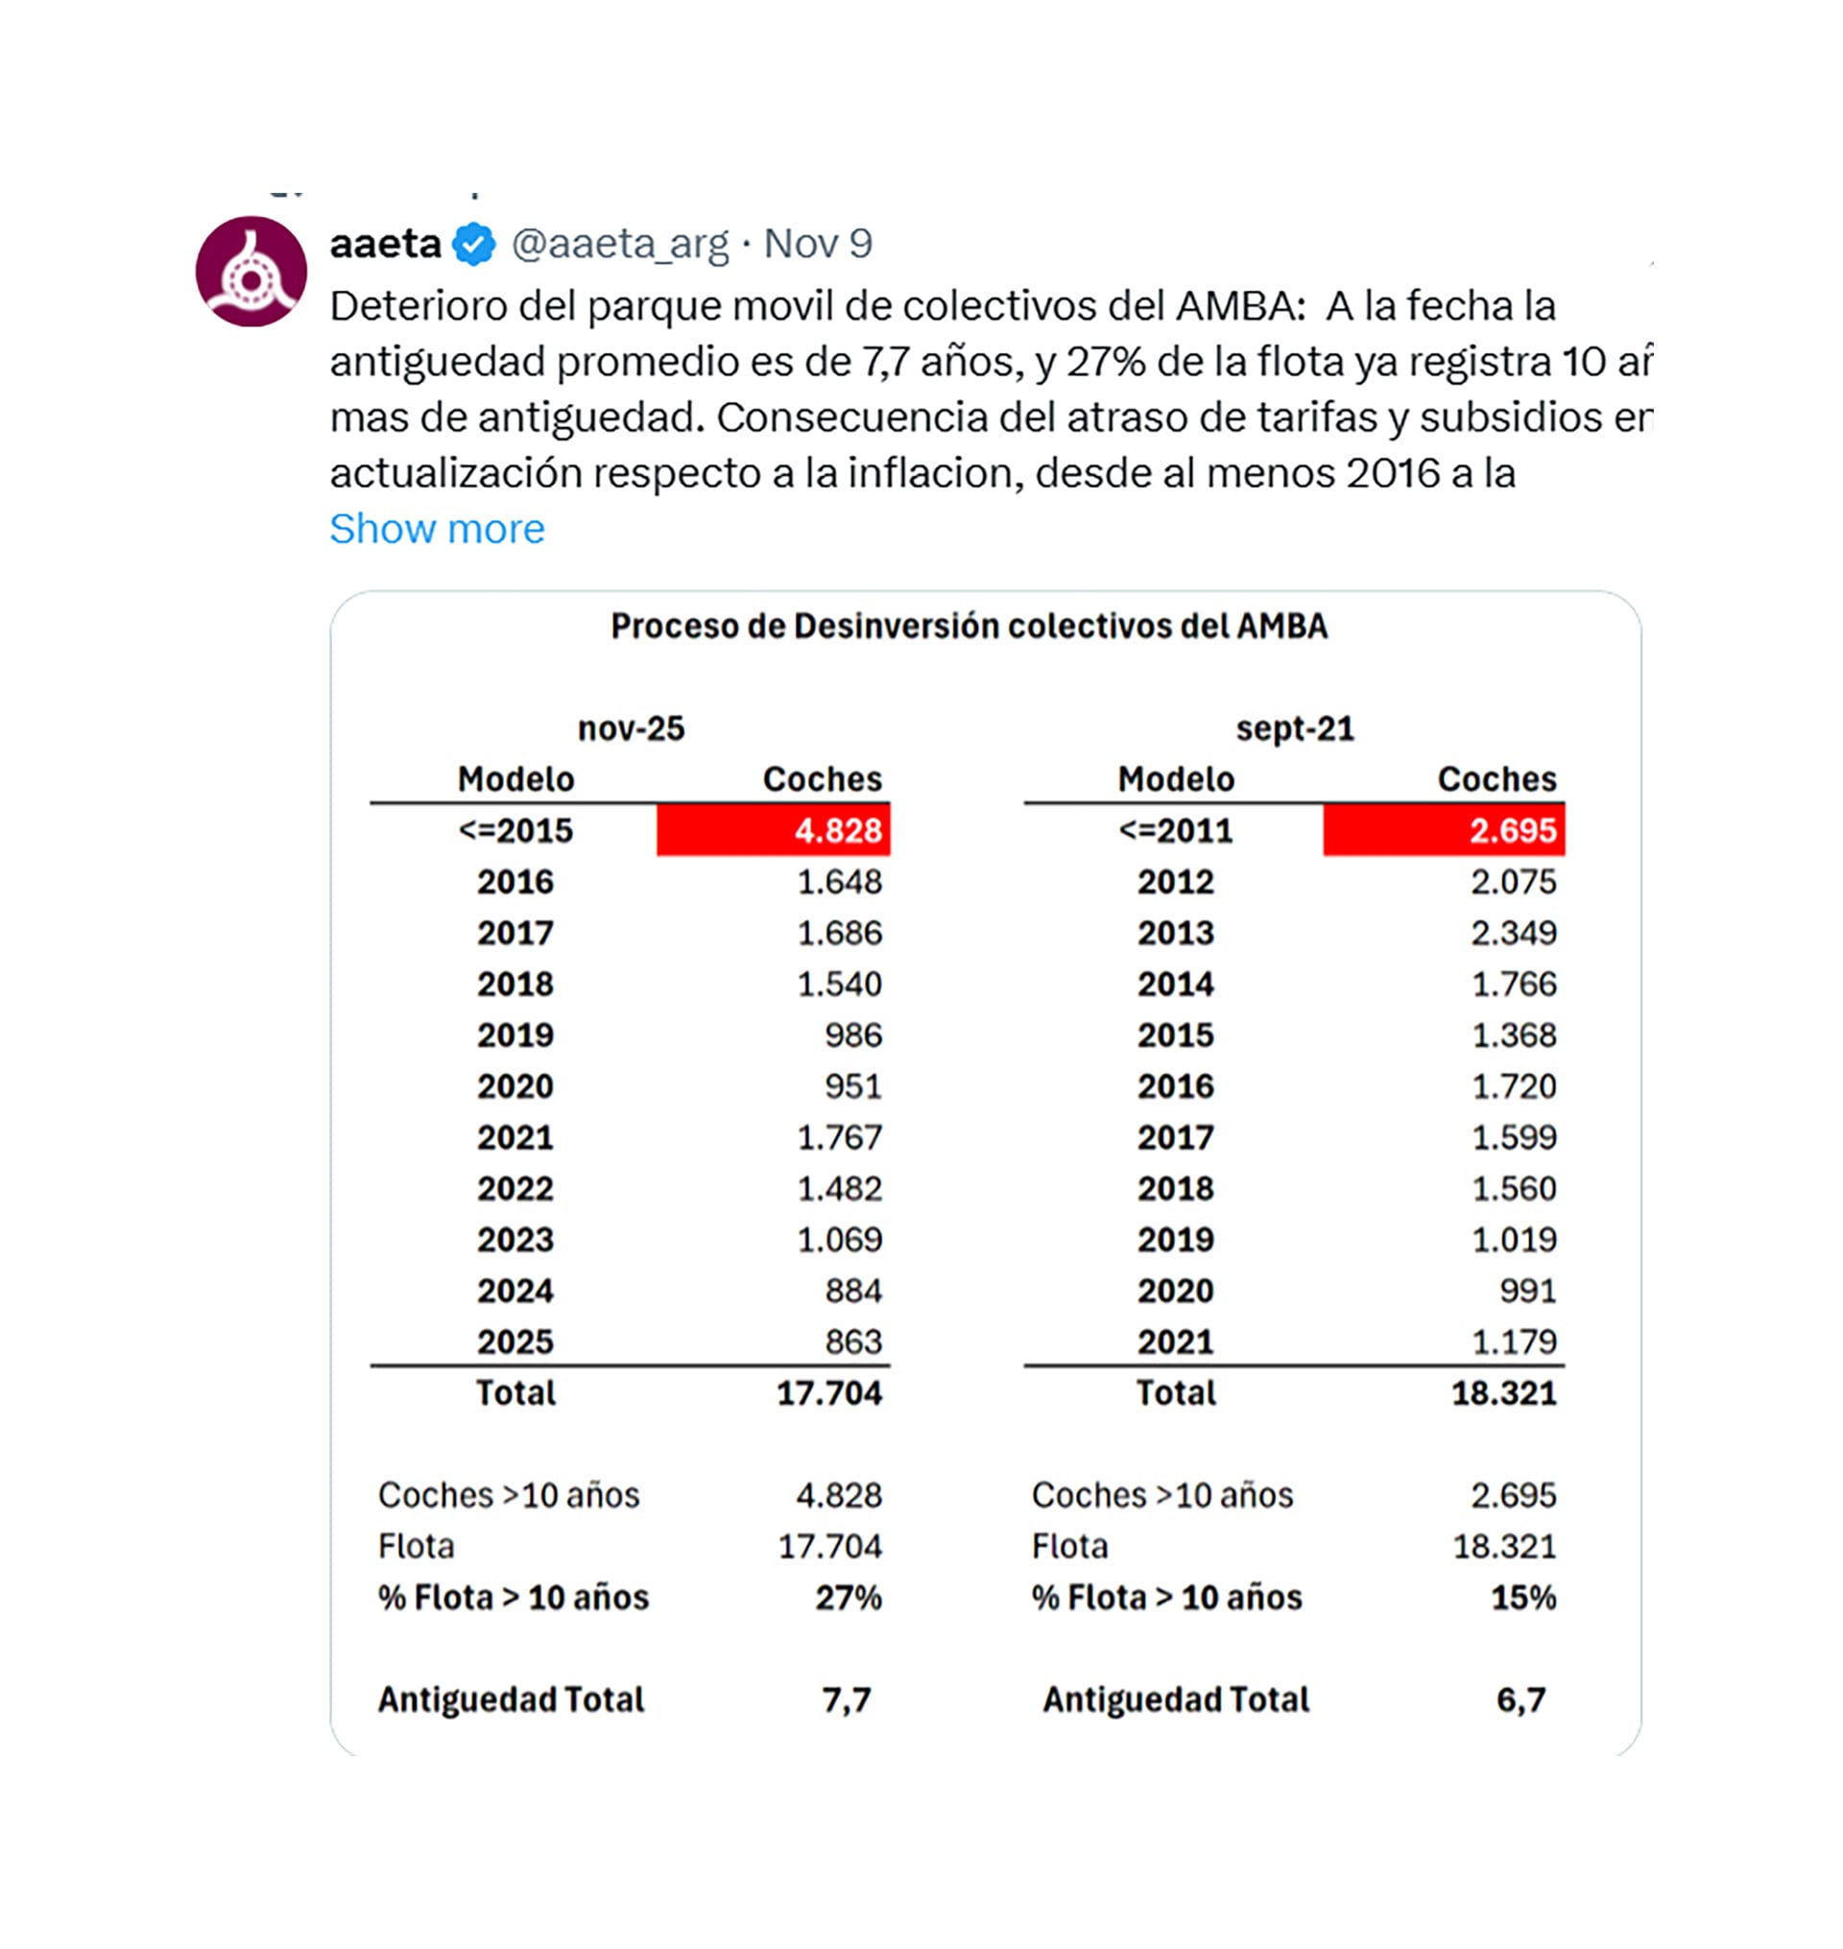The height and width of the screenshot is (1949, 1843).
Task: Click the 15% fleet percentage value
Action: (1523, 1598)
